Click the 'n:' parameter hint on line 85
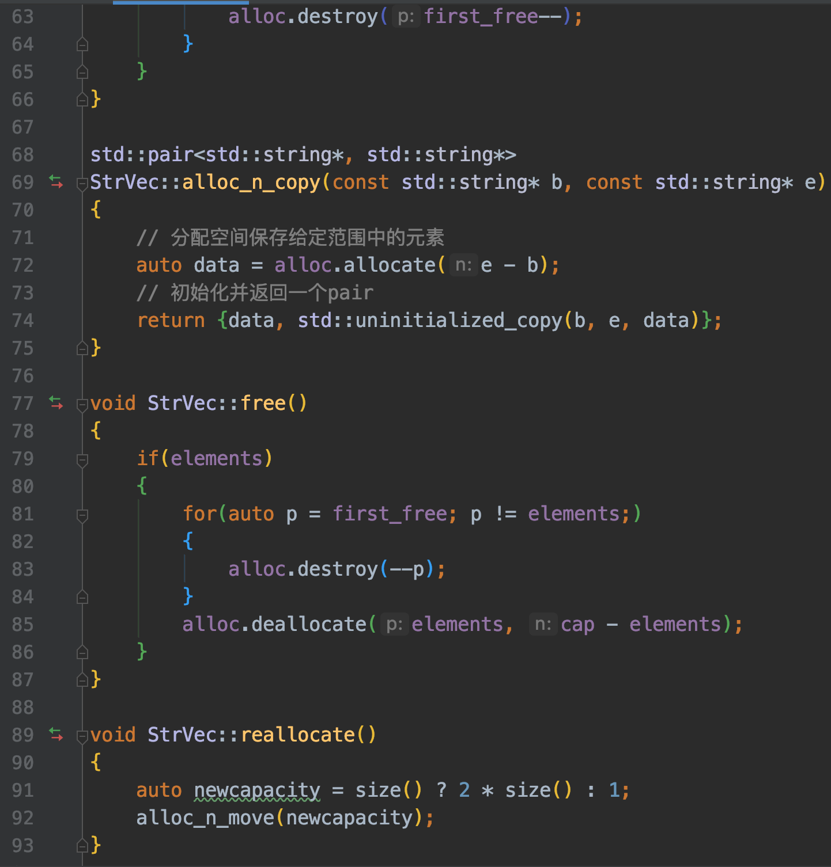This screenshot has height=867, width=831. coord(543,625)
